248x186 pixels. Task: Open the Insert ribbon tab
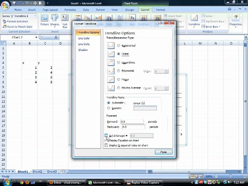click(x=32, y=10)
